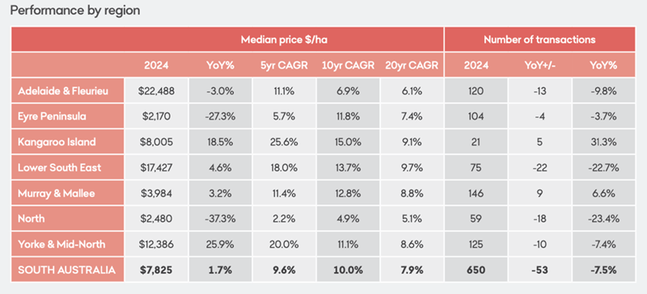Select the Number of transactions header

(539, 40)
